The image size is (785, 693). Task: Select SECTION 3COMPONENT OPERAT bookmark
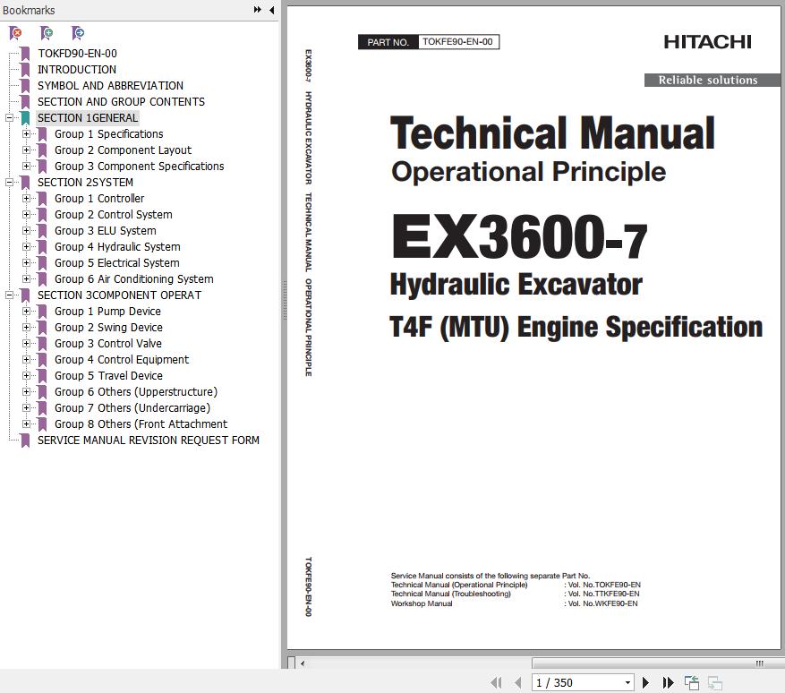(x=119, y=295)
